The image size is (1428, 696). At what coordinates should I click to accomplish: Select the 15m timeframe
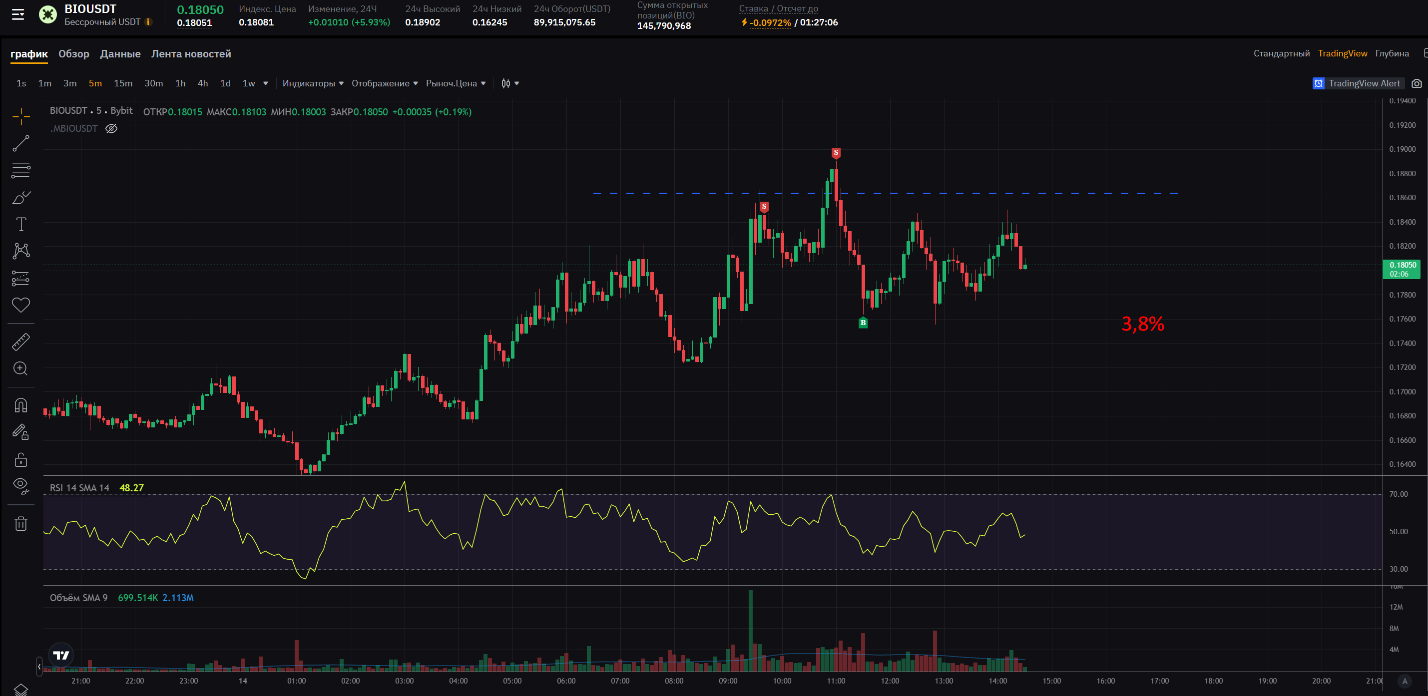coord(123,84)
